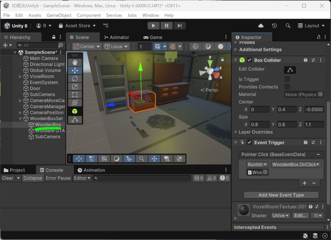
Task: Click the Play button
Action: coord(154,26)
